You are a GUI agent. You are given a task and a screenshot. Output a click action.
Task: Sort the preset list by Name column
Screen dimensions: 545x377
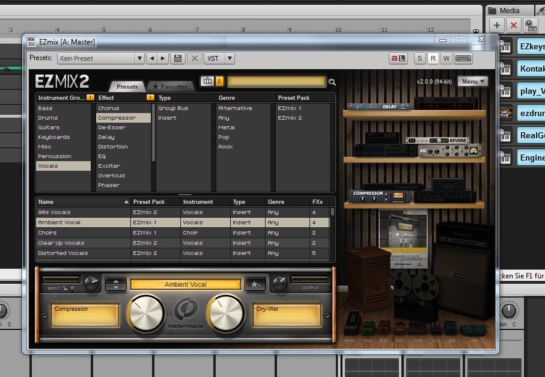coord(83,201)
